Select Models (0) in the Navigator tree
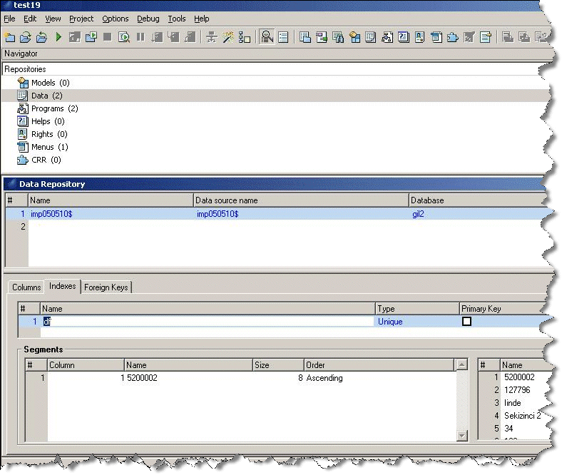 (50, 83)
